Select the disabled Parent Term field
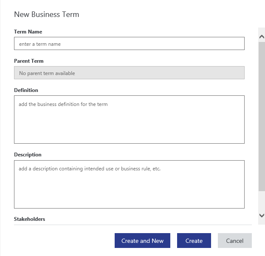Viewport: 265px width, 256px height. coord(129,72)
